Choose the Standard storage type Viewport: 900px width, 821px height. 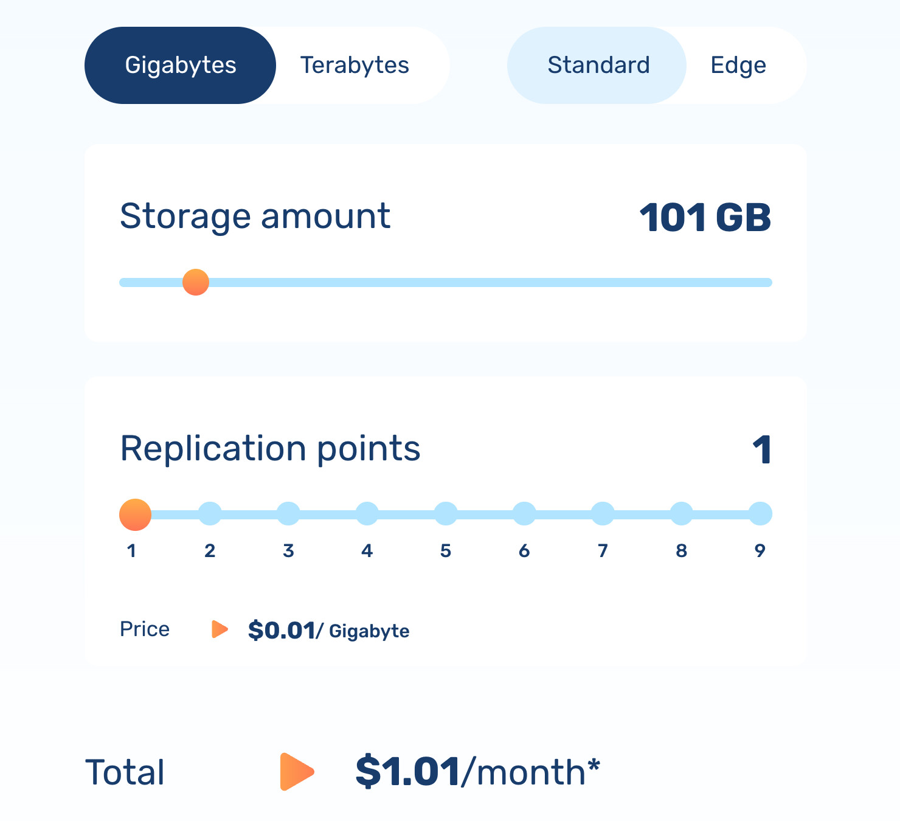[x=598, y=65]
